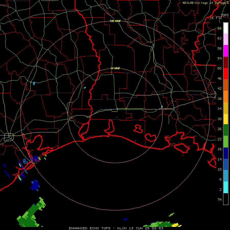Click the dark orange legend swatch
The width and height of the screenshot is (230, 230).
pyautogui.click(x=226, y=85)
